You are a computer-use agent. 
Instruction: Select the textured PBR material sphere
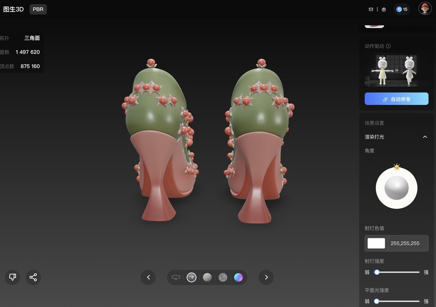coord(191,277)
